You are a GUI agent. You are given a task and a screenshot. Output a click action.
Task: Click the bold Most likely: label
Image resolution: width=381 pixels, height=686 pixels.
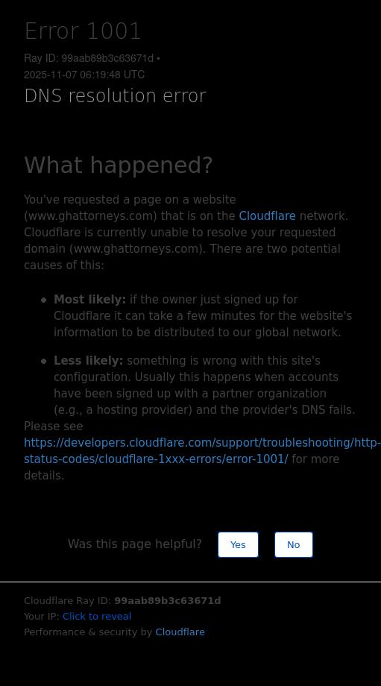pyautogui.click(x=89, y=300)
